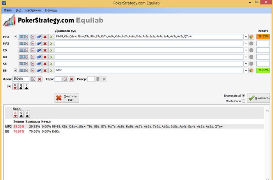Click the green arrow for MP3
The image size is (273, 180).
point(51,44)
